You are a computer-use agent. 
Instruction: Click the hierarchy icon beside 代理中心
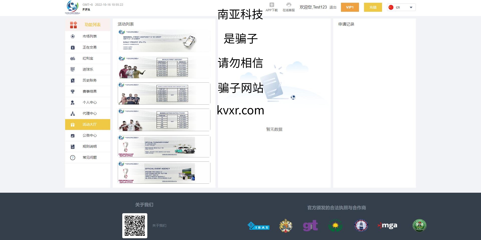pos(73,113)
